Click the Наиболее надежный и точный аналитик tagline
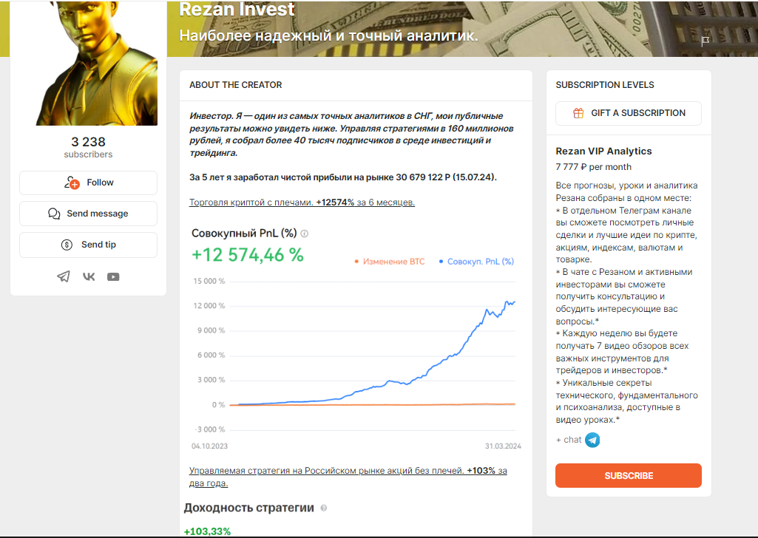758x538 pixels. coord(329,35)
